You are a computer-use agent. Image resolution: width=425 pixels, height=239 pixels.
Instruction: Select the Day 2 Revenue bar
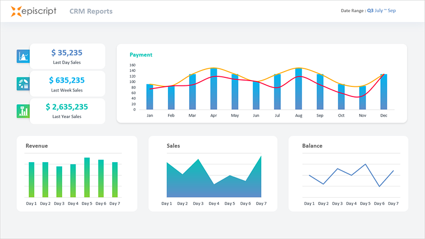(45, 180)
